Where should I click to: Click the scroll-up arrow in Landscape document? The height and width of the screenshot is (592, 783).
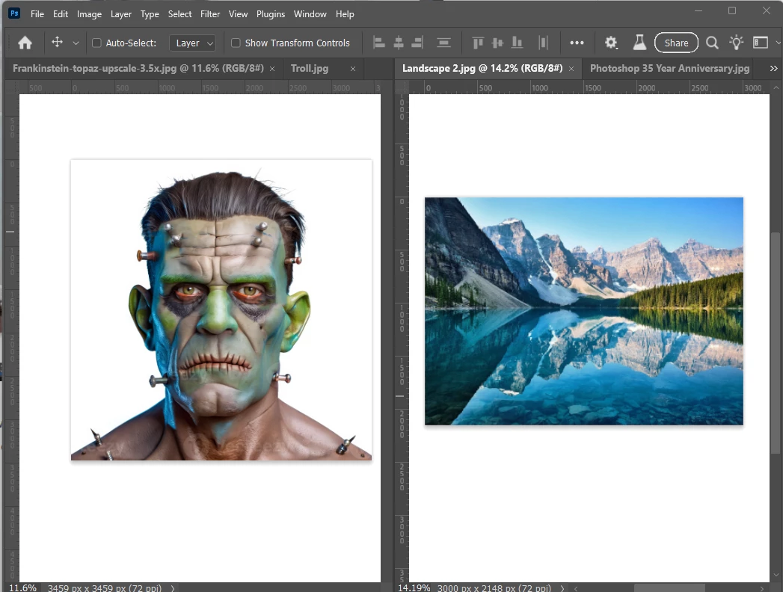coord(776,88)
